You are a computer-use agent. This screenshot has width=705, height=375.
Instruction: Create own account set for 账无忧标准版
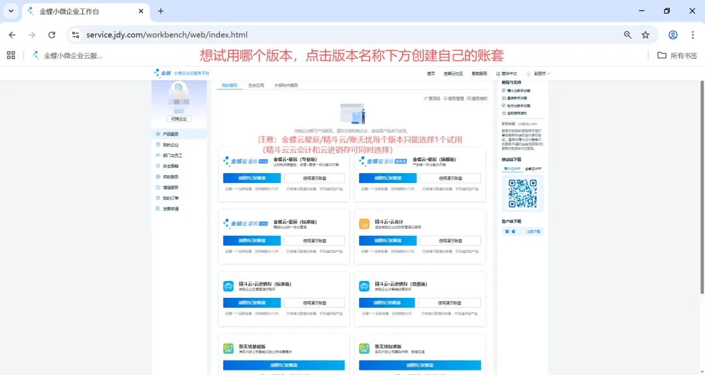pyautogui.click(x=420, y=365)
